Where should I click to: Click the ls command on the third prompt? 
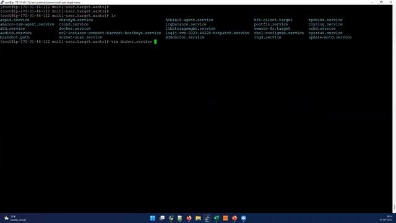(x=113, y=15)
